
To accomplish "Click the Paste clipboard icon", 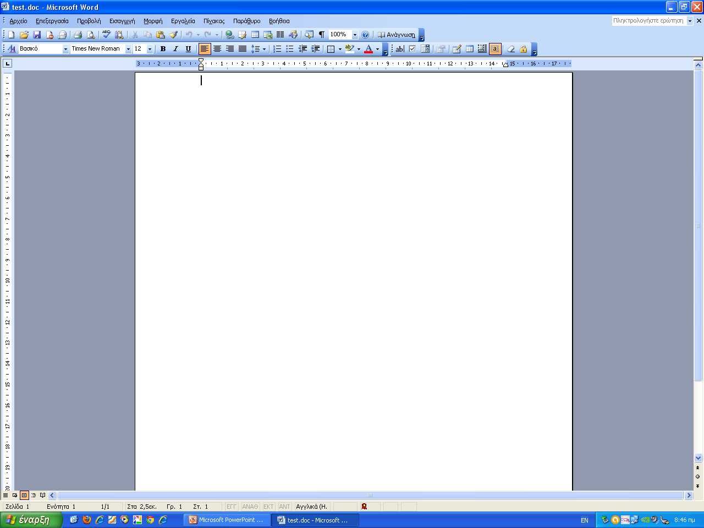I will pyautogui.click(x=161, y=35).
